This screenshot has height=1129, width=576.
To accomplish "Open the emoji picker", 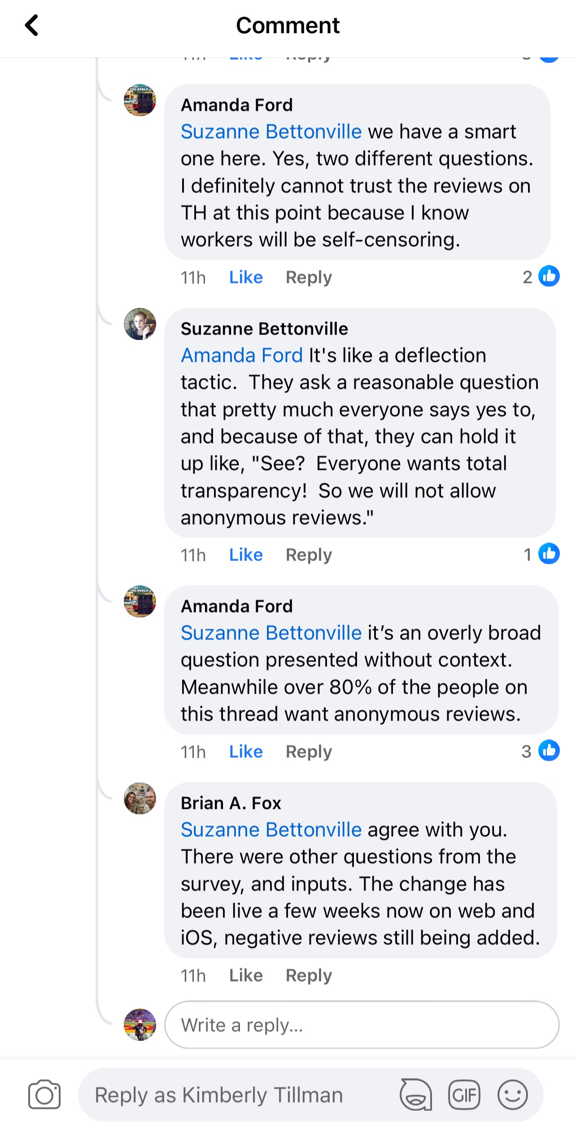I will point(512,1094).
